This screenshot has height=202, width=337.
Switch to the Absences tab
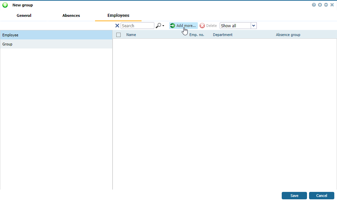[x=71, y=15]
